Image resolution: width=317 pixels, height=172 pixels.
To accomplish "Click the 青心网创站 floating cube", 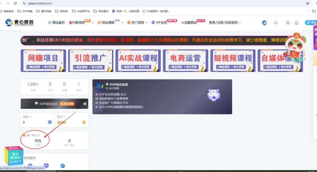I will pos(14,156).
